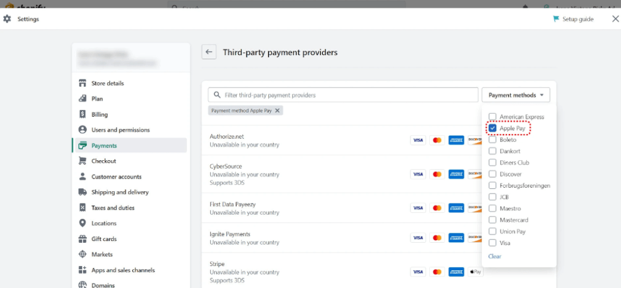This screenshot has height=288, width=621.
Task: Check the Mastercard checkbox
Action: pos(492,220)
